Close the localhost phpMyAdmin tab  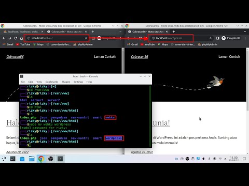(42, 32)
